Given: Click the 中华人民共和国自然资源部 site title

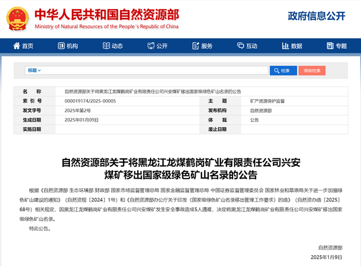Looking at the screenshot, I should point(107,15).
